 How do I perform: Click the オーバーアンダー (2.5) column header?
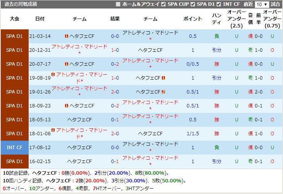tap(237, 19)
